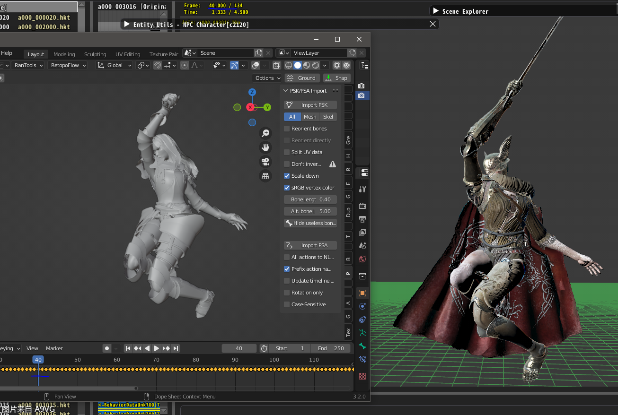The image size is (618, 415).
Task: Select the hand pan view icon
Action: [265, 147]
